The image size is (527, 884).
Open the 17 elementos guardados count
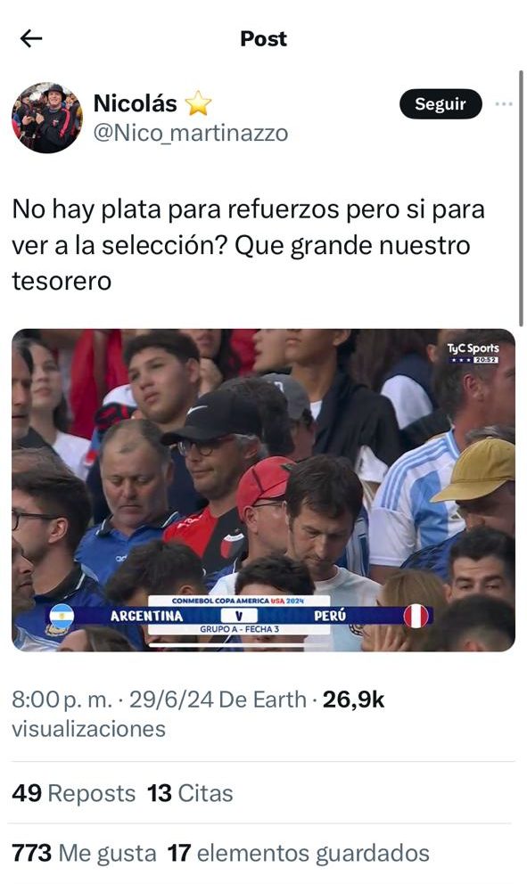[x=299, y=853]
